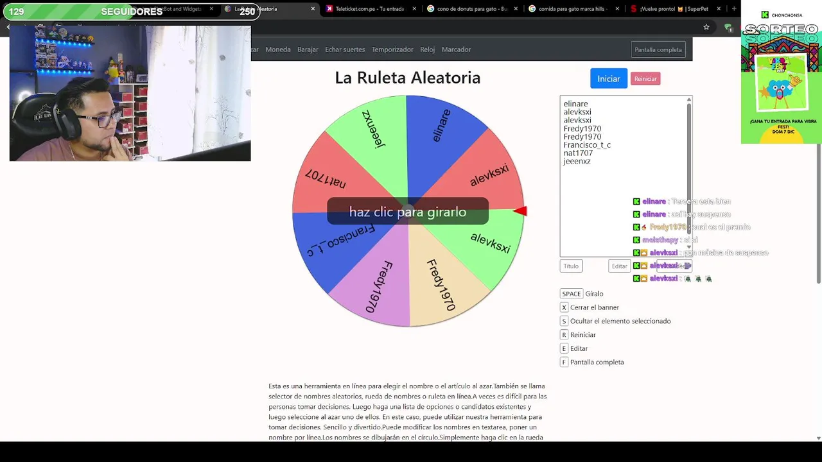Click 'jeeenxz' in the names text area
822x462 pixels.
tap(577, 161)
